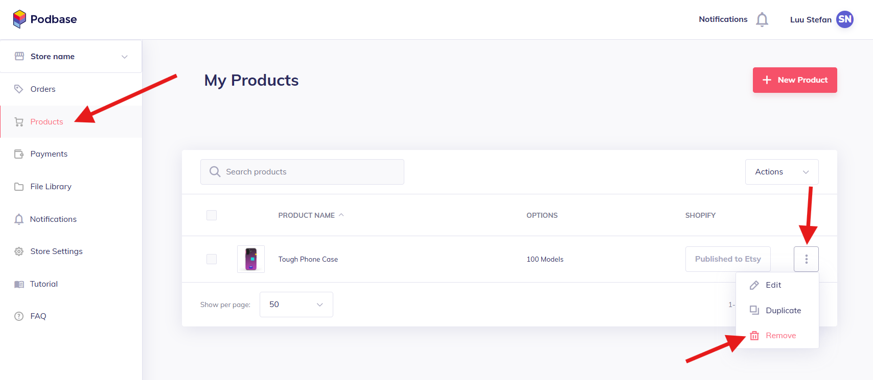The image size is (873, 380).
Task: Toggle the PRODUCT NAME sort arrow
Action: [341, 215]
